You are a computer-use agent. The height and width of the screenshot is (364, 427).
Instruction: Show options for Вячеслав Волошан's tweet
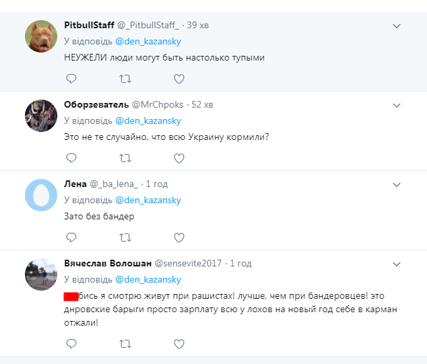point(397,263)
